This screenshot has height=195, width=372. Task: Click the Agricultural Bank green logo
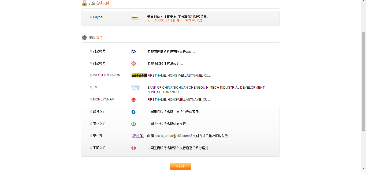tap(133, 124)
